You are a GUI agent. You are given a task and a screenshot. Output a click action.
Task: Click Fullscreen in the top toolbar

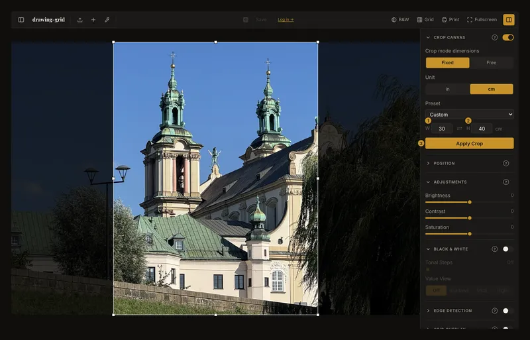tap(482, 20)
